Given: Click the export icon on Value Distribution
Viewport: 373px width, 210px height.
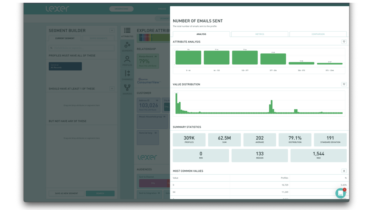Looking at the screenshot, I should click(344, 84).
